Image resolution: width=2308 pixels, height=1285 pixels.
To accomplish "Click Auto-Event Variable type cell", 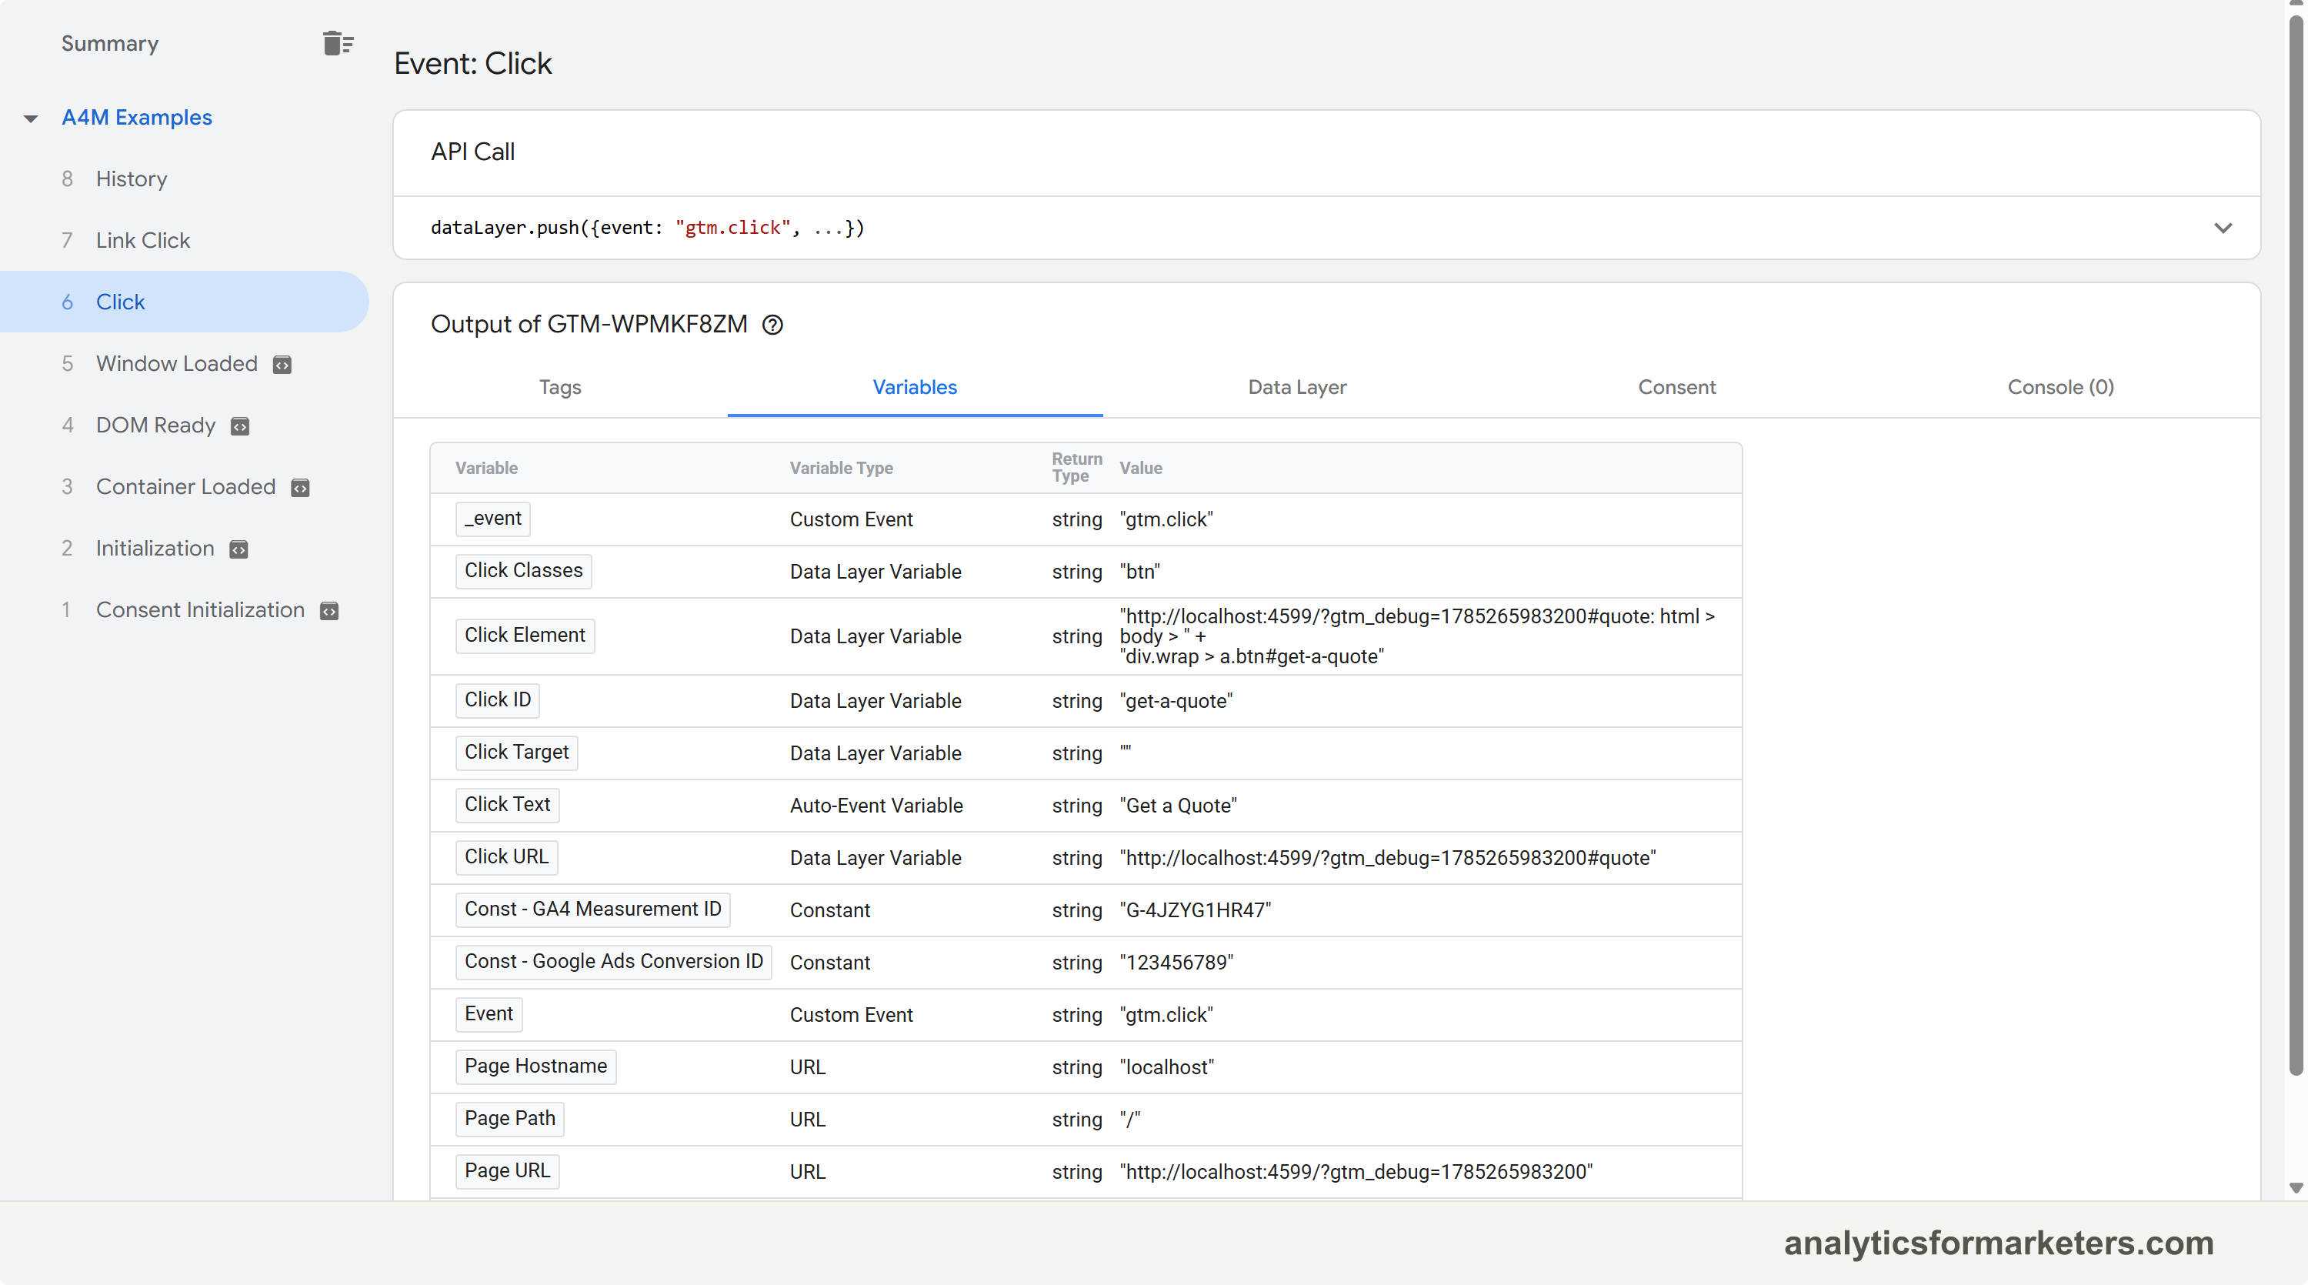I will [x=876, y=806].
